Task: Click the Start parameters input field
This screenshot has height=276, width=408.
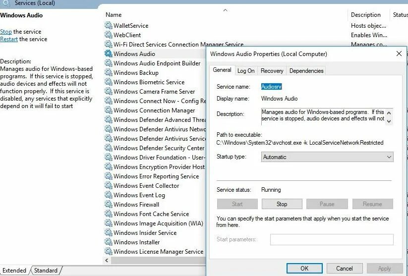Action: [332, 239]
